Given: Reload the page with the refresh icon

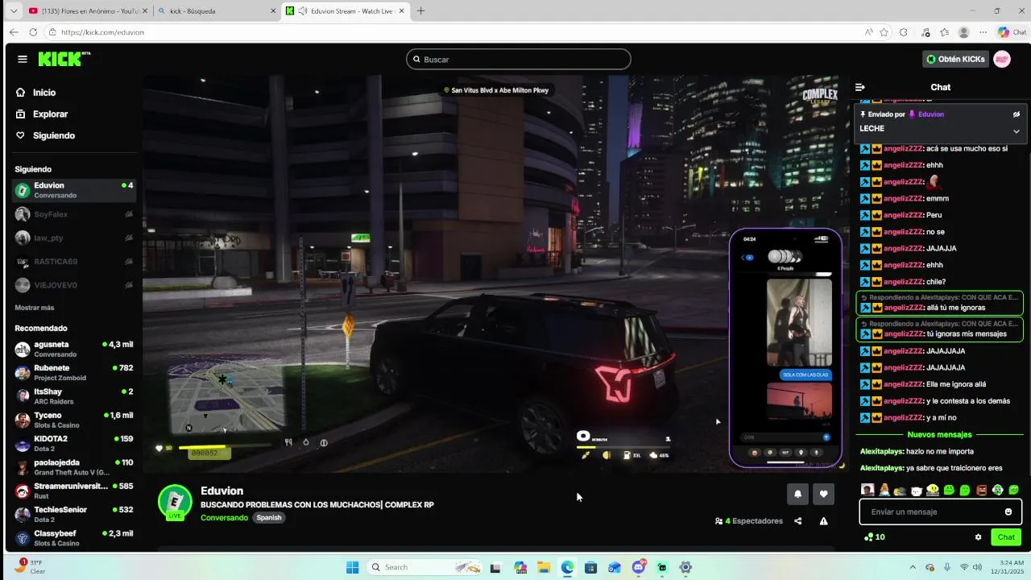Looking at the screenshot, I should coord(33,32).
